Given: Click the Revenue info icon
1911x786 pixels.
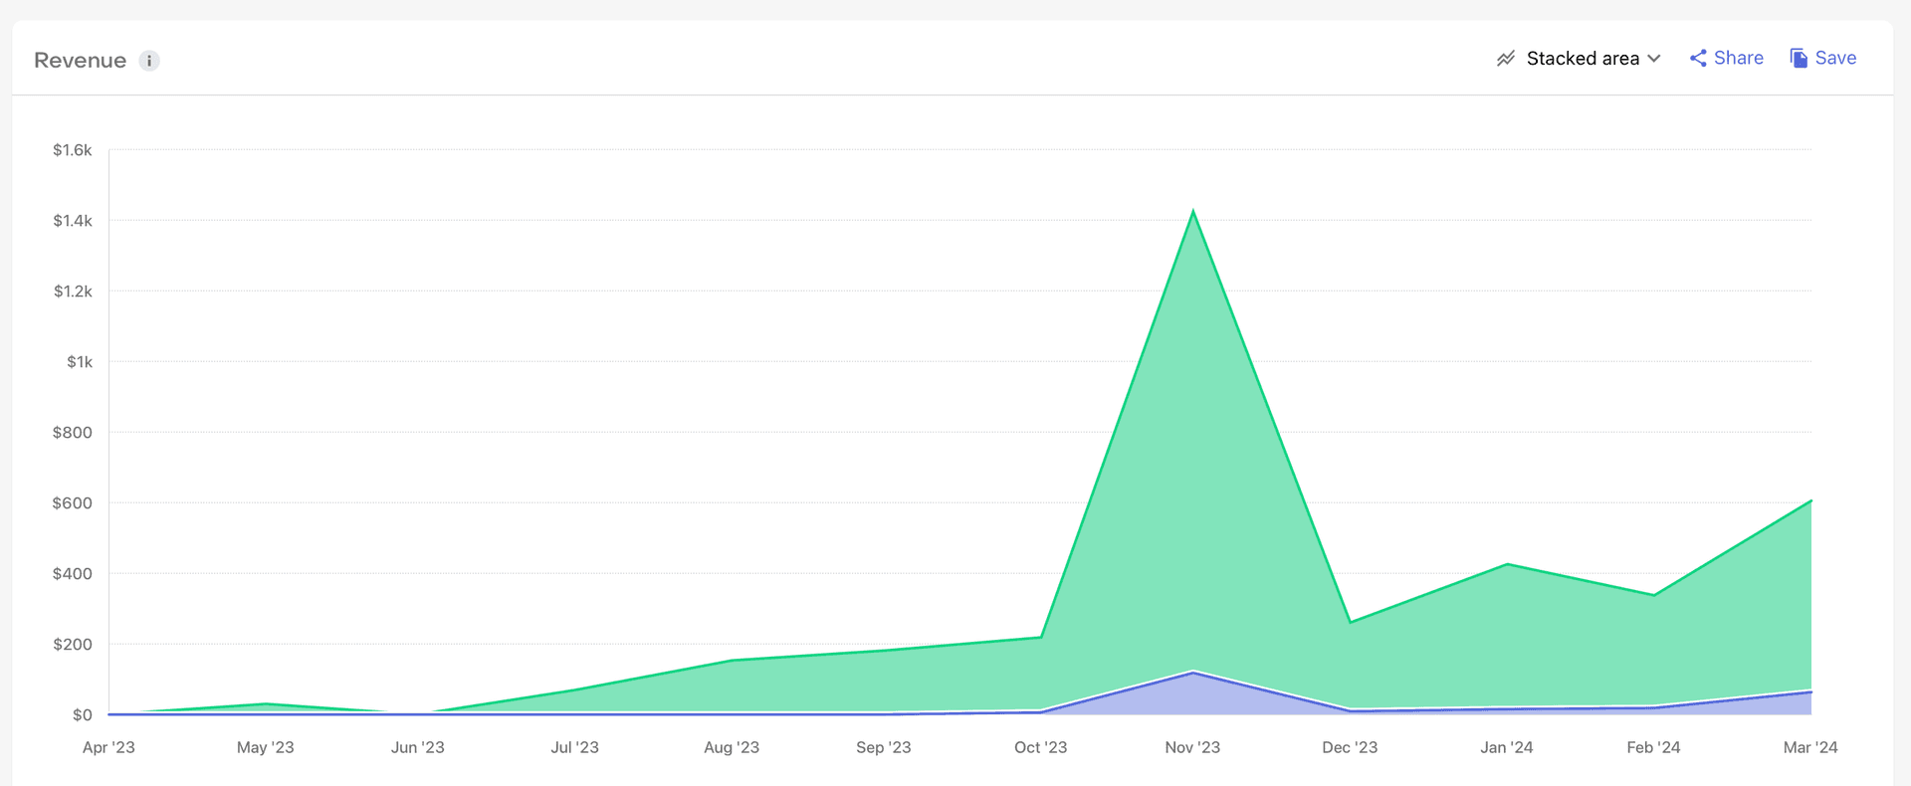Looking at the screenshot, I should (x=149, y=61).
